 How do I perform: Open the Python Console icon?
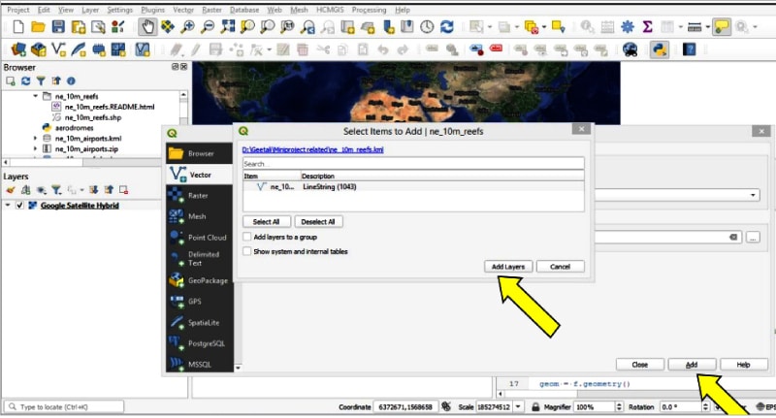[659, 48]
